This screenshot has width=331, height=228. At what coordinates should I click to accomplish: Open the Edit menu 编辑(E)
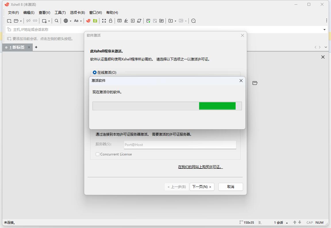29,13
